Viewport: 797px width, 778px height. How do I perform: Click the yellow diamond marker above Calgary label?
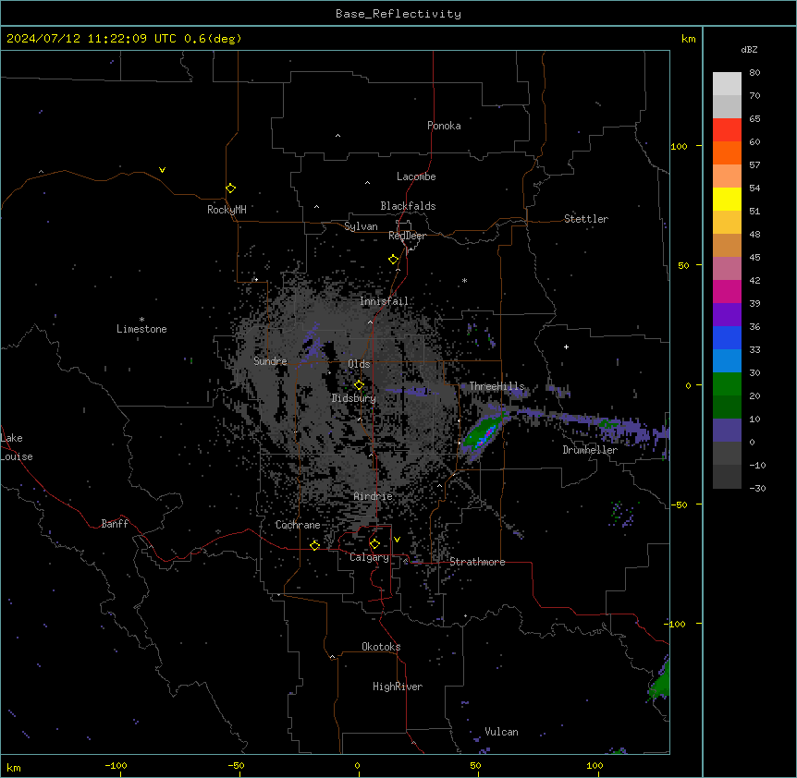click(375, 544)
